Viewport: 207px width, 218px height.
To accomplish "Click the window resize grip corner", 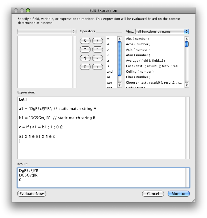I will point(194,200).
